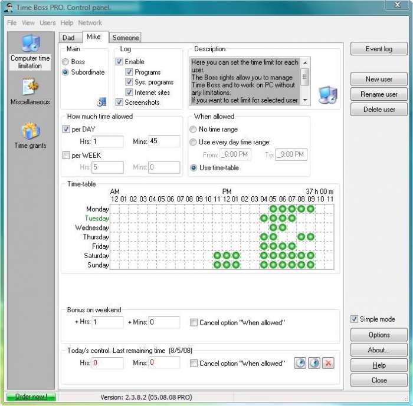Click Bonus on weekend +Hrs field
Viewport: 413px width, 406px height.
coord(107,322)
